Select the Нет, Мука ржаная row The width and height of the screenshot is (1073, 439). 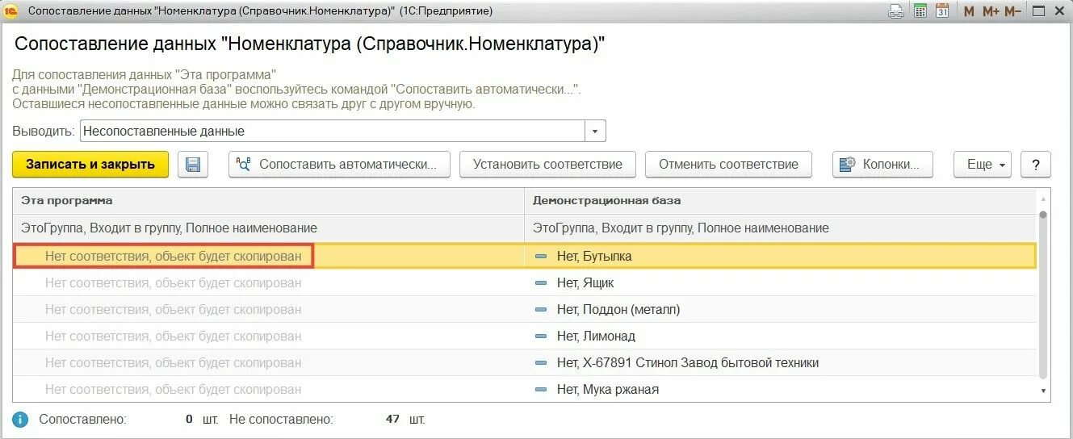607,390
